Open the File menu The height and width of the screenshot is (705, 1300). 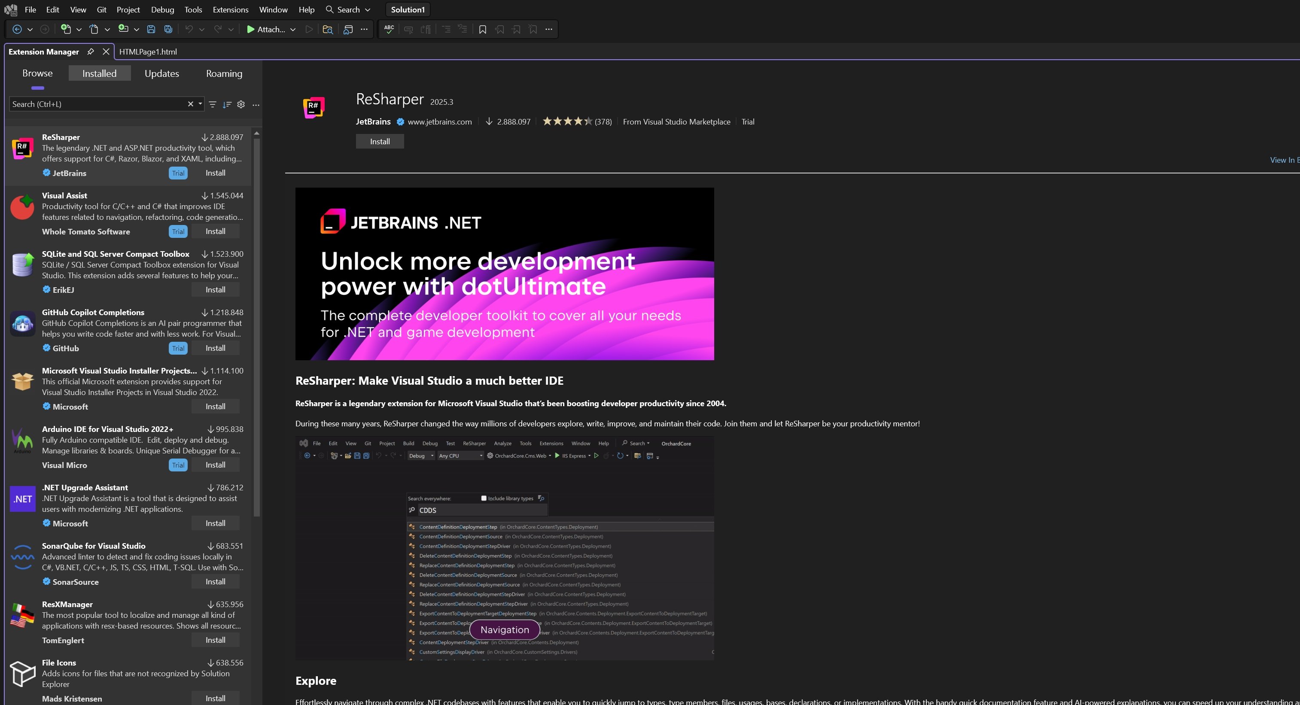[30, 9]
